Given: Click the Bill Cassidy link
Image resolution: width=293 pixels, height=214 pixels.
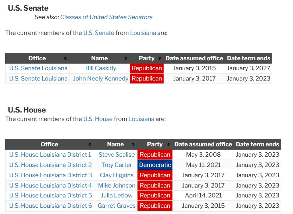Looking at the screenshot, I should pos(101,68).
